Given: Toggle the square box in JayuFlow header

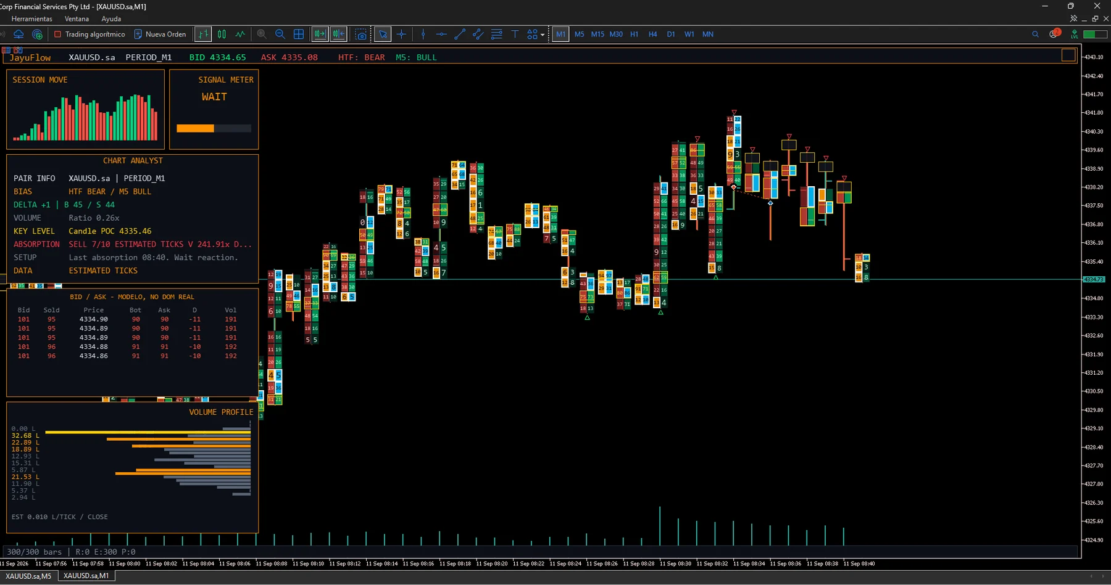Looking at the screenshot, I should coord(1068,55).
